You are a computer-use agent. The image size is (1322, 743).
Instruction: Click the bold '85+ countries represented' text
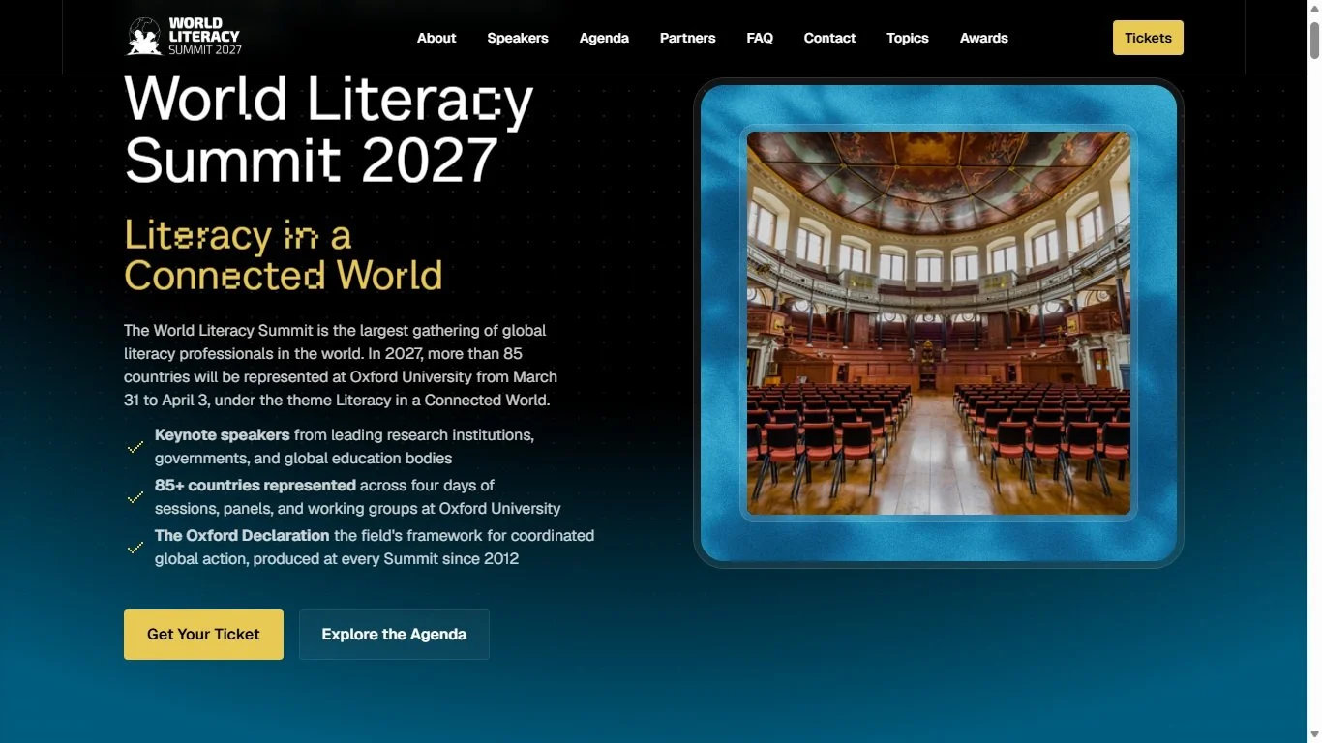click(255, 486)
